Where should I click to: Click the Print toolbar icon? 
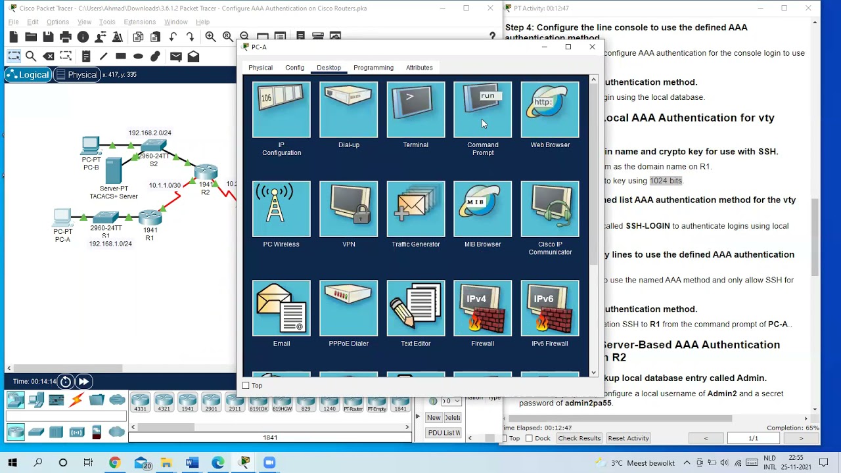point(65,37)
